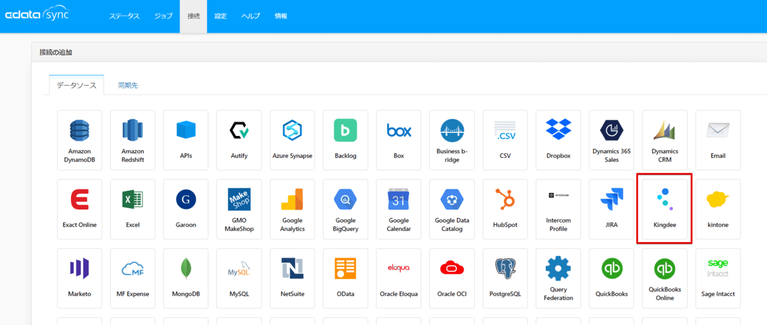Pick the Oracle OCI connector
Screen dimensions: 767x325
tap(452, 278)
